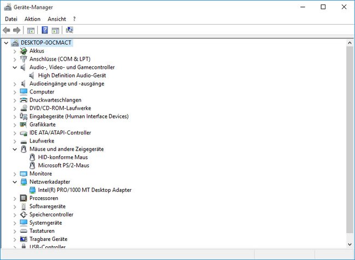Expand the Akkus category
The image size is (355, 260).
tap(15, 51)
